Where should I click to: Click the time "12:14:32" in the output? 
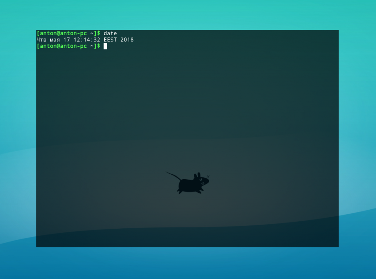87,40
